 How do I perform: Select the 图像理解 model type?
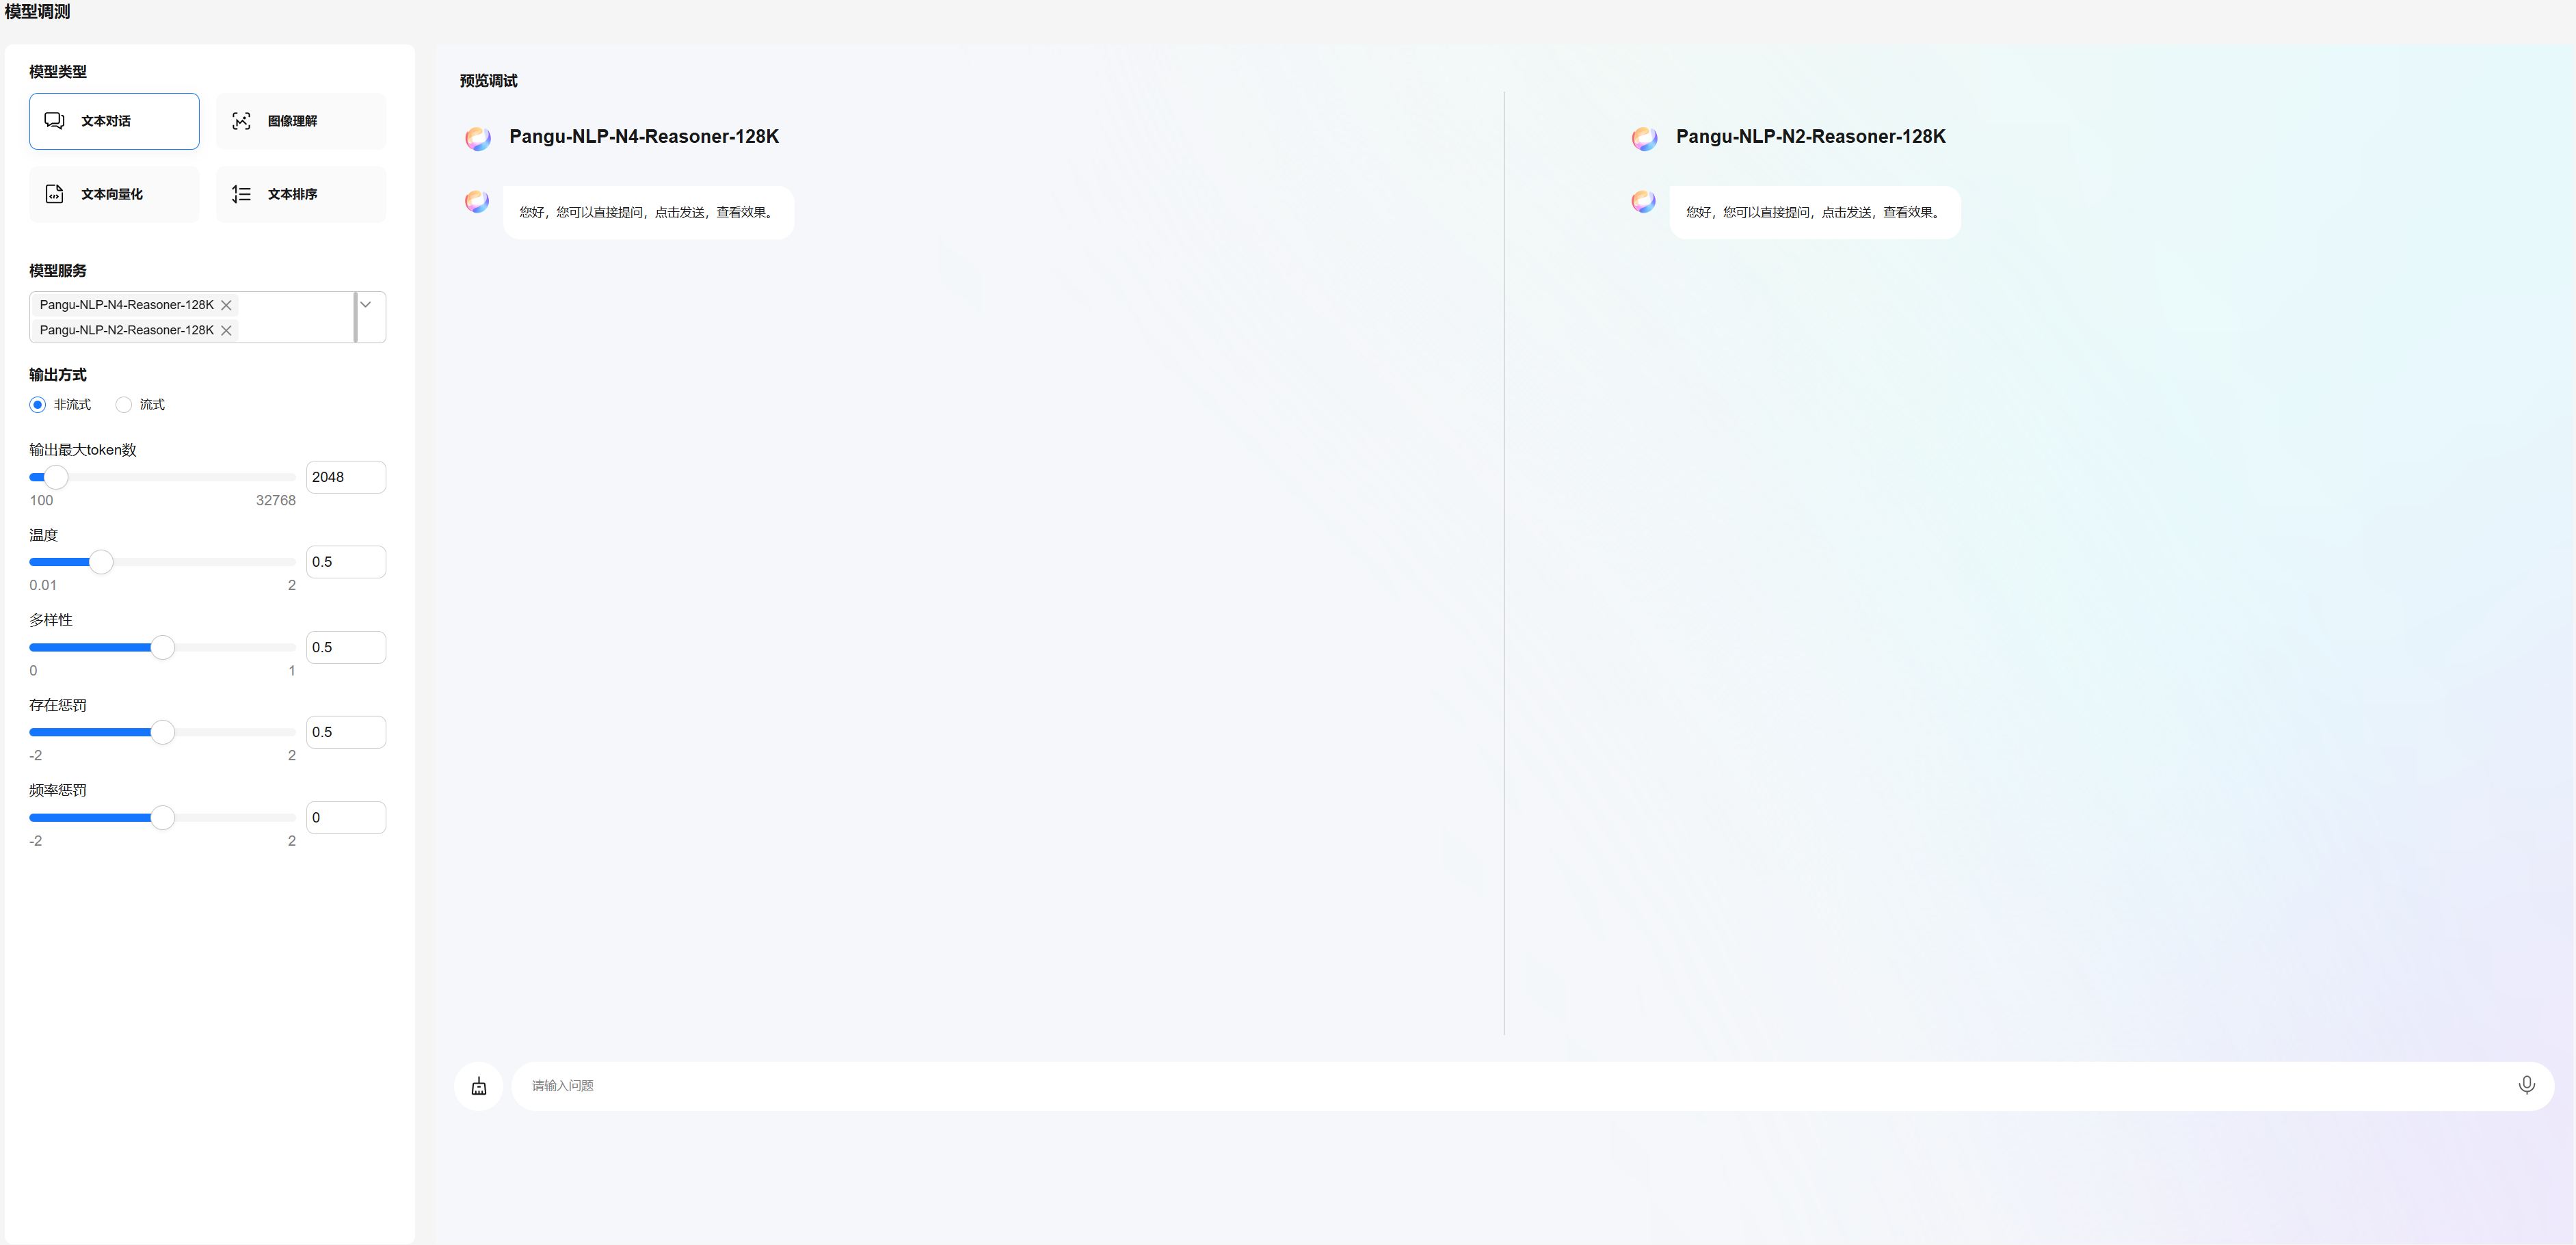[300, 121]
